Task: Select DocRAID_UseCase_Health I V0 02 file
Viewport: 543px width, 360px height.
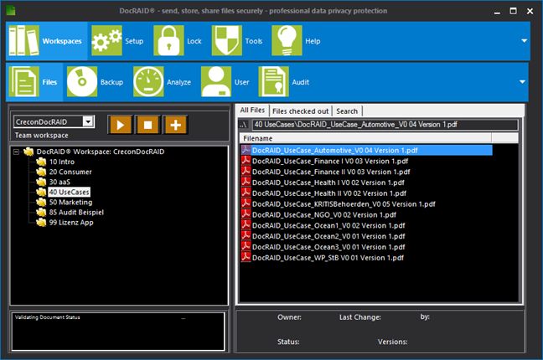Action: pyautogui.click(x=328, y=183)
